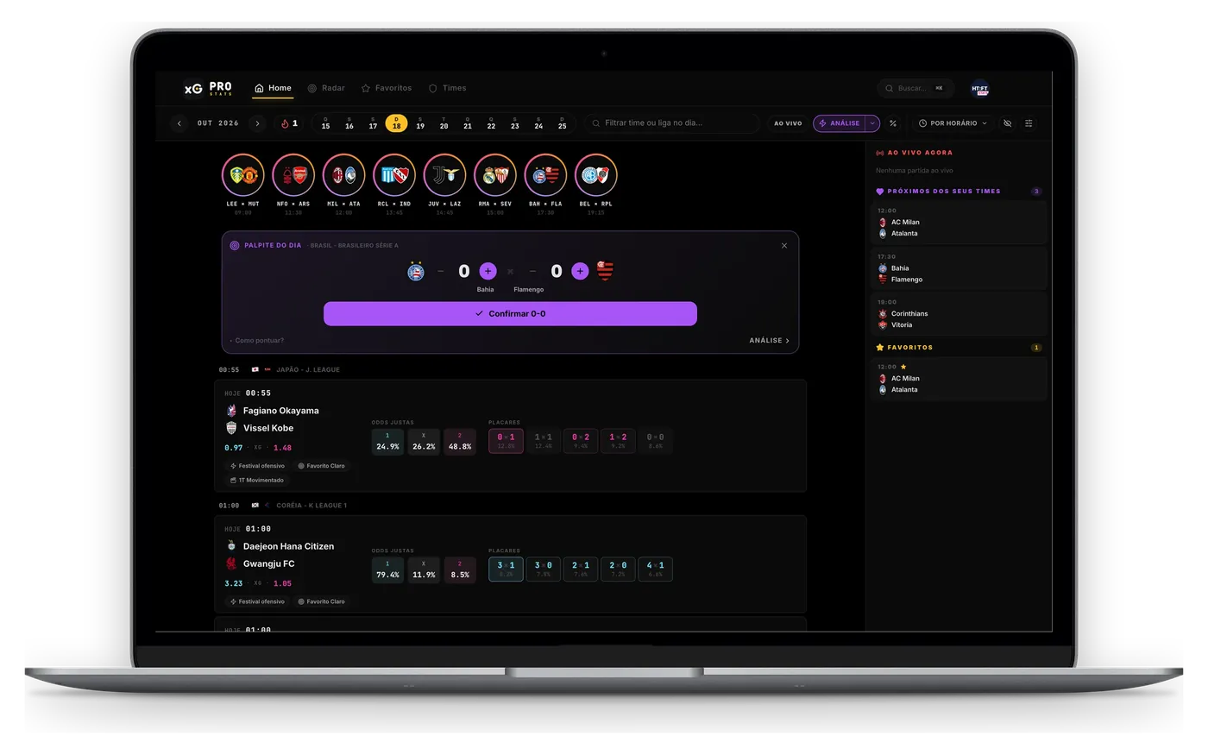Open the Análise link in Palpite card
Screen dimensions: 1208x755
769,341
